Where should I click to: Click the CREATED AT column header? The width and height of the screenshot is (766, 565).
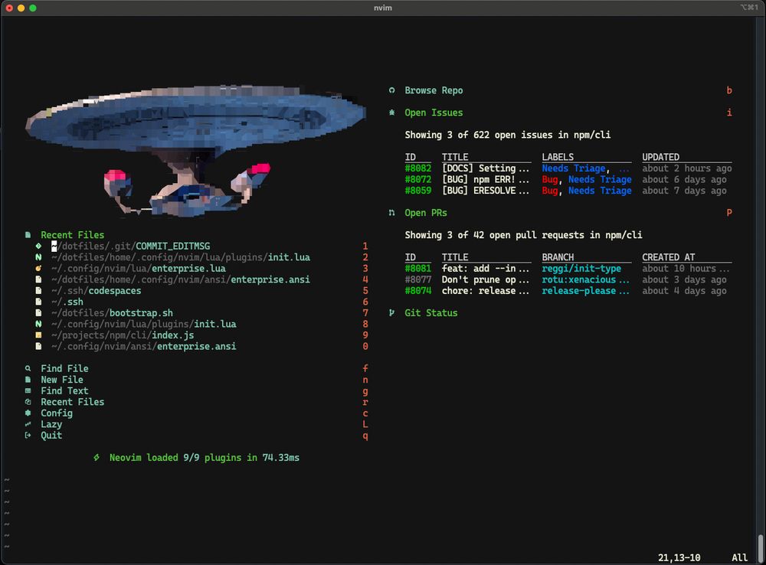click(x=668, y=257)
